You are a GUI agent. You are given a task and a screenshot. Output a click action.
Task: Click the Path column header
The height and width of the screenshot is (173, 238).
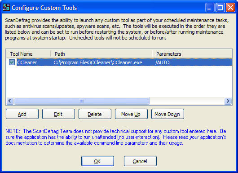tap(101, 54)
